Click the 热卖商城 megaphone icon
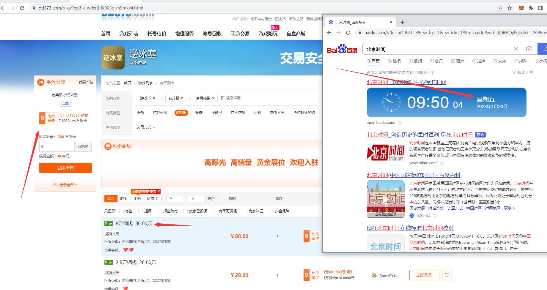Screen dimensions: 547x290 pyautogui.click(x=108, y=146)
